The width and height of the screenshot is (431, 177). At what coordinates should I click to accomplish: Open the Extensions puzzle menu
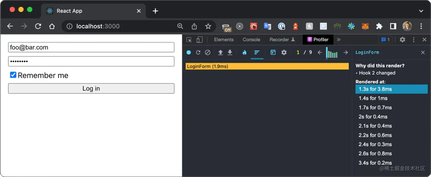click(x=379, y=26)
